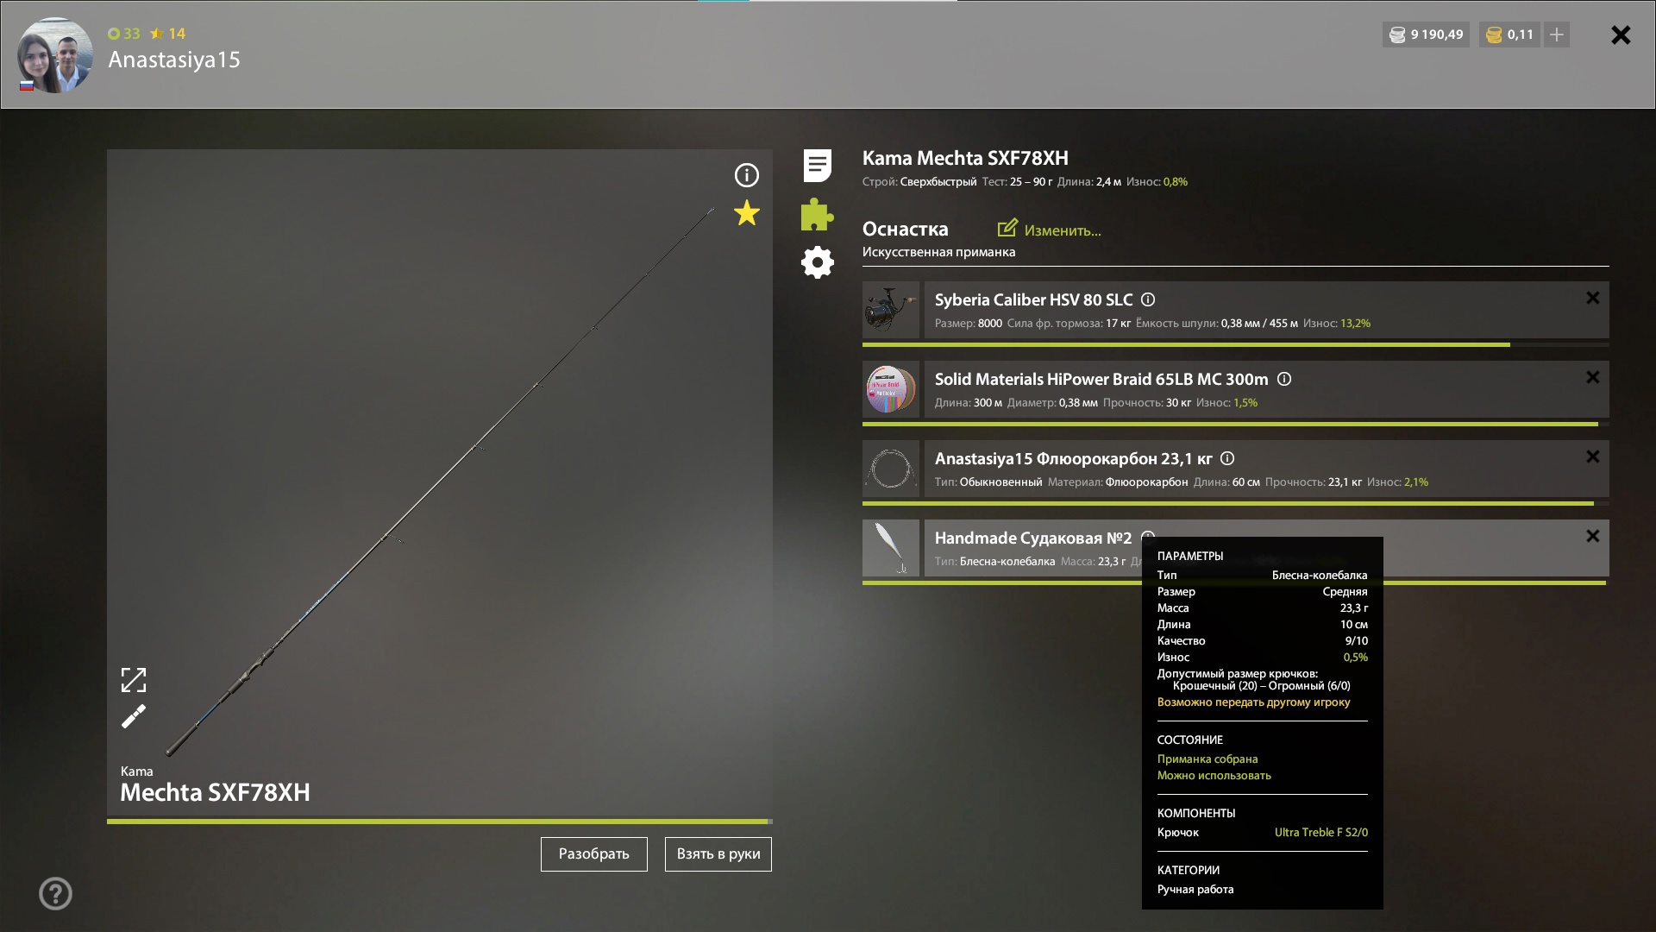Open rod info via the circled i icon

point(746,175)
